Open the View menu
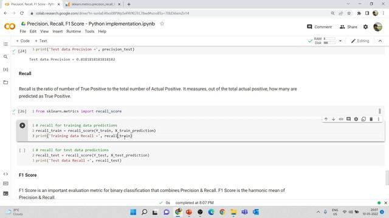The width and height of the screenshot is (389, 218). point(44,31)
